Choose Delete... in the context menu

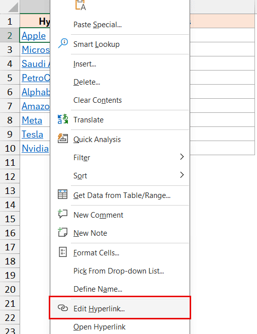coord(87,82)
